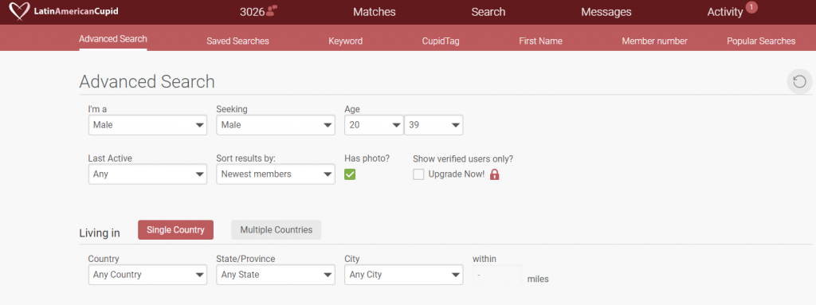Untick the Has photo checkbox
The height and width of the screenshot is (305, 816).
350,174
